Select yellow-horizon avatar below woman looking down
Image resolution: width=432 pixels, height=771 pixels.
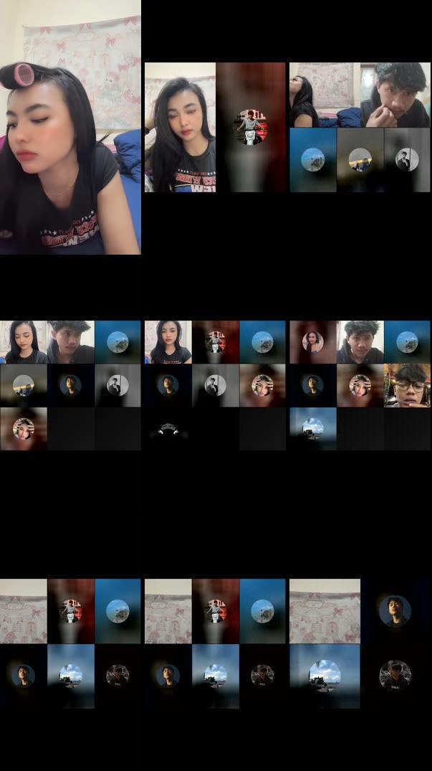point(24,386)
